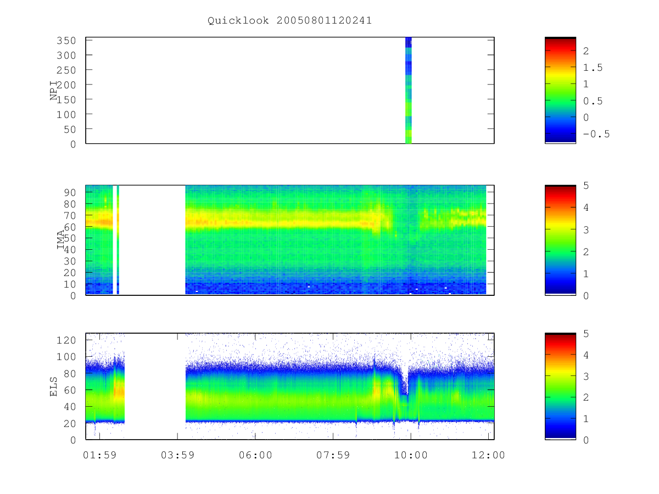Click the IMA color scale bar

coord(560,240)
